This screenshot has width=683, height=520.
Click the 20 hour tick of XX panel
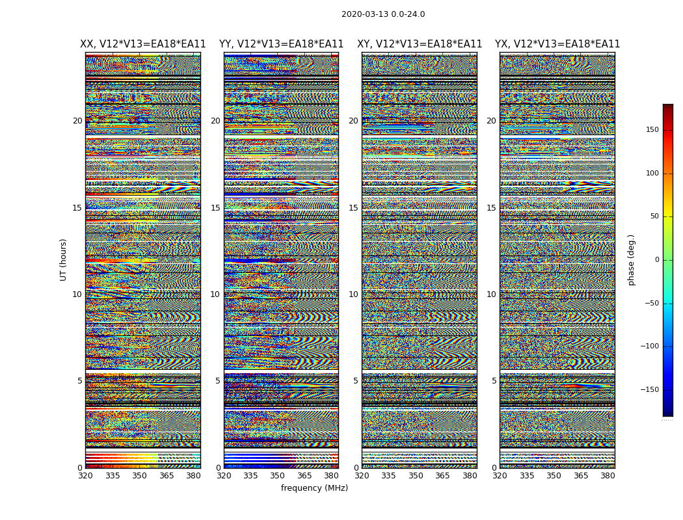tap(77, 121)
